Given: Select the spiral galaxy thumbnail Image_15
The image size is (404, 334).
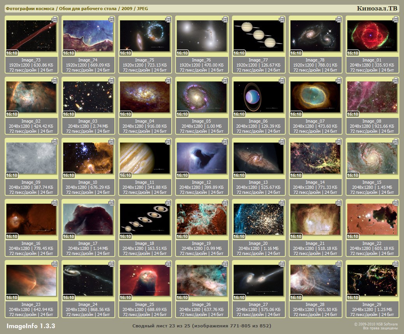Looking at the screenshot, I should [372, 158].
